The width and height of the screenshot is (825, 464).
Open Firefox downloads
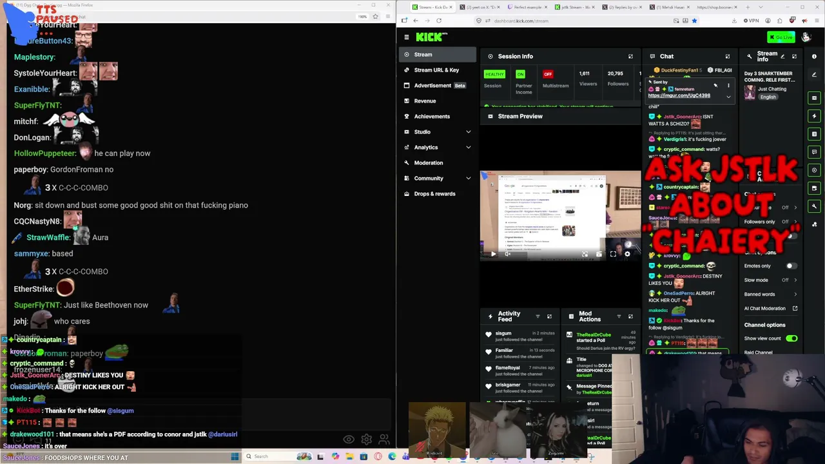pos(734,21)
